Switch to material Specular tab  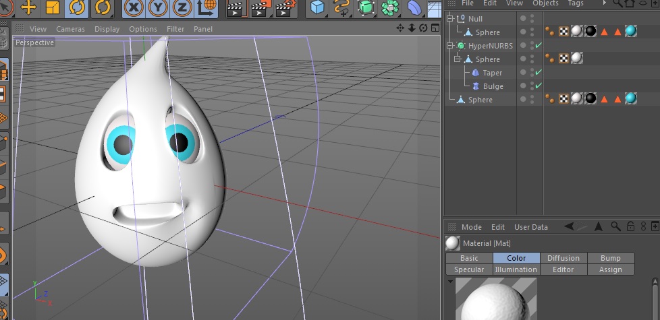(x=469, y=269)
